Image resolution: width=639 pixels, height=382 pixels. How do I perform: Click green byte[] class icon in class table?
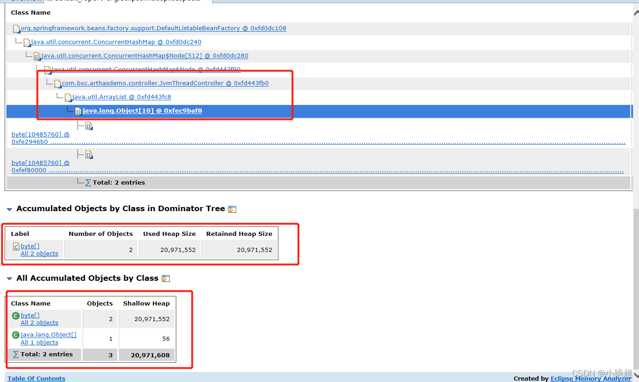coord(16,316)
